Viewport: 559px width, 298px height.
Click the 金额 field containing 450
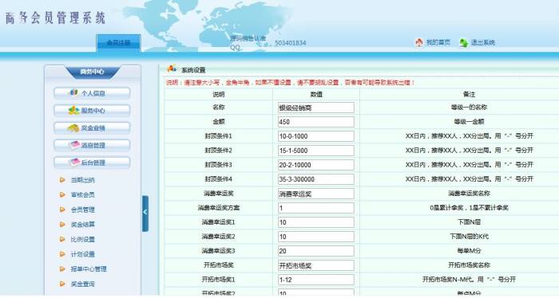pos(316,122)
